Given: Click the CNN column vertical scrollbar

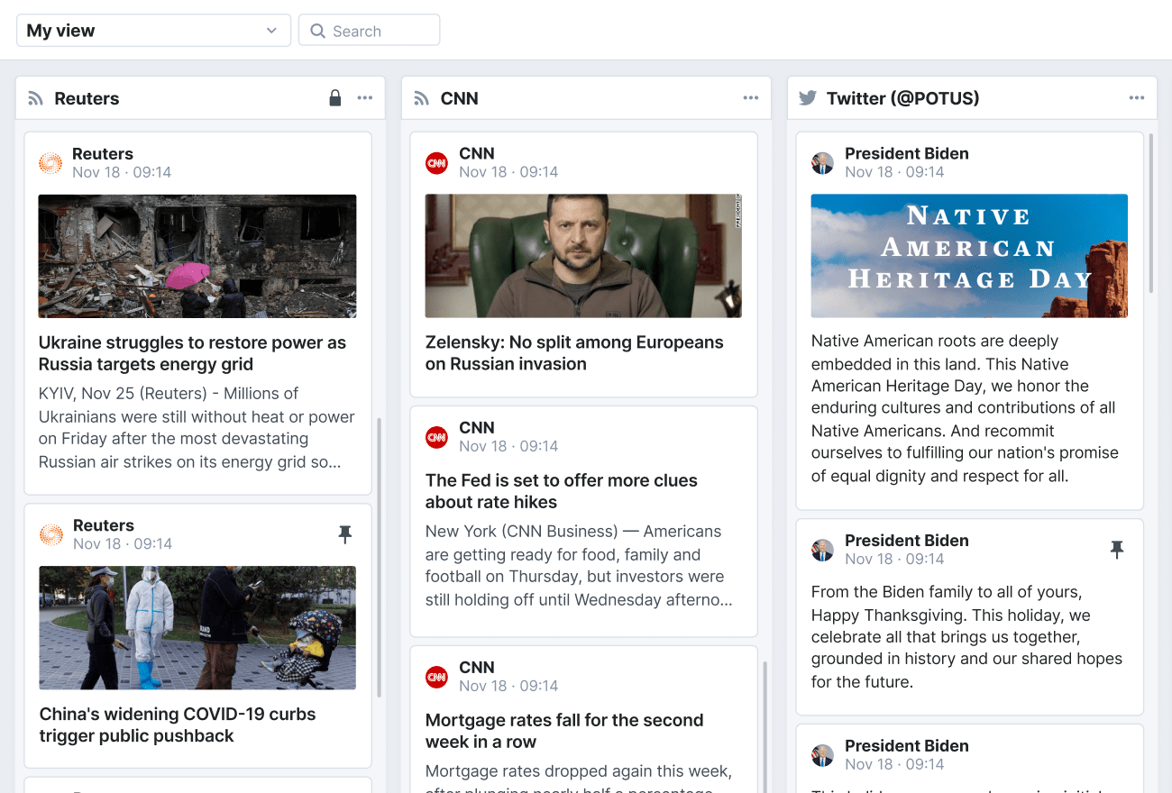Looking at the screenshot, I should (765, 727).
